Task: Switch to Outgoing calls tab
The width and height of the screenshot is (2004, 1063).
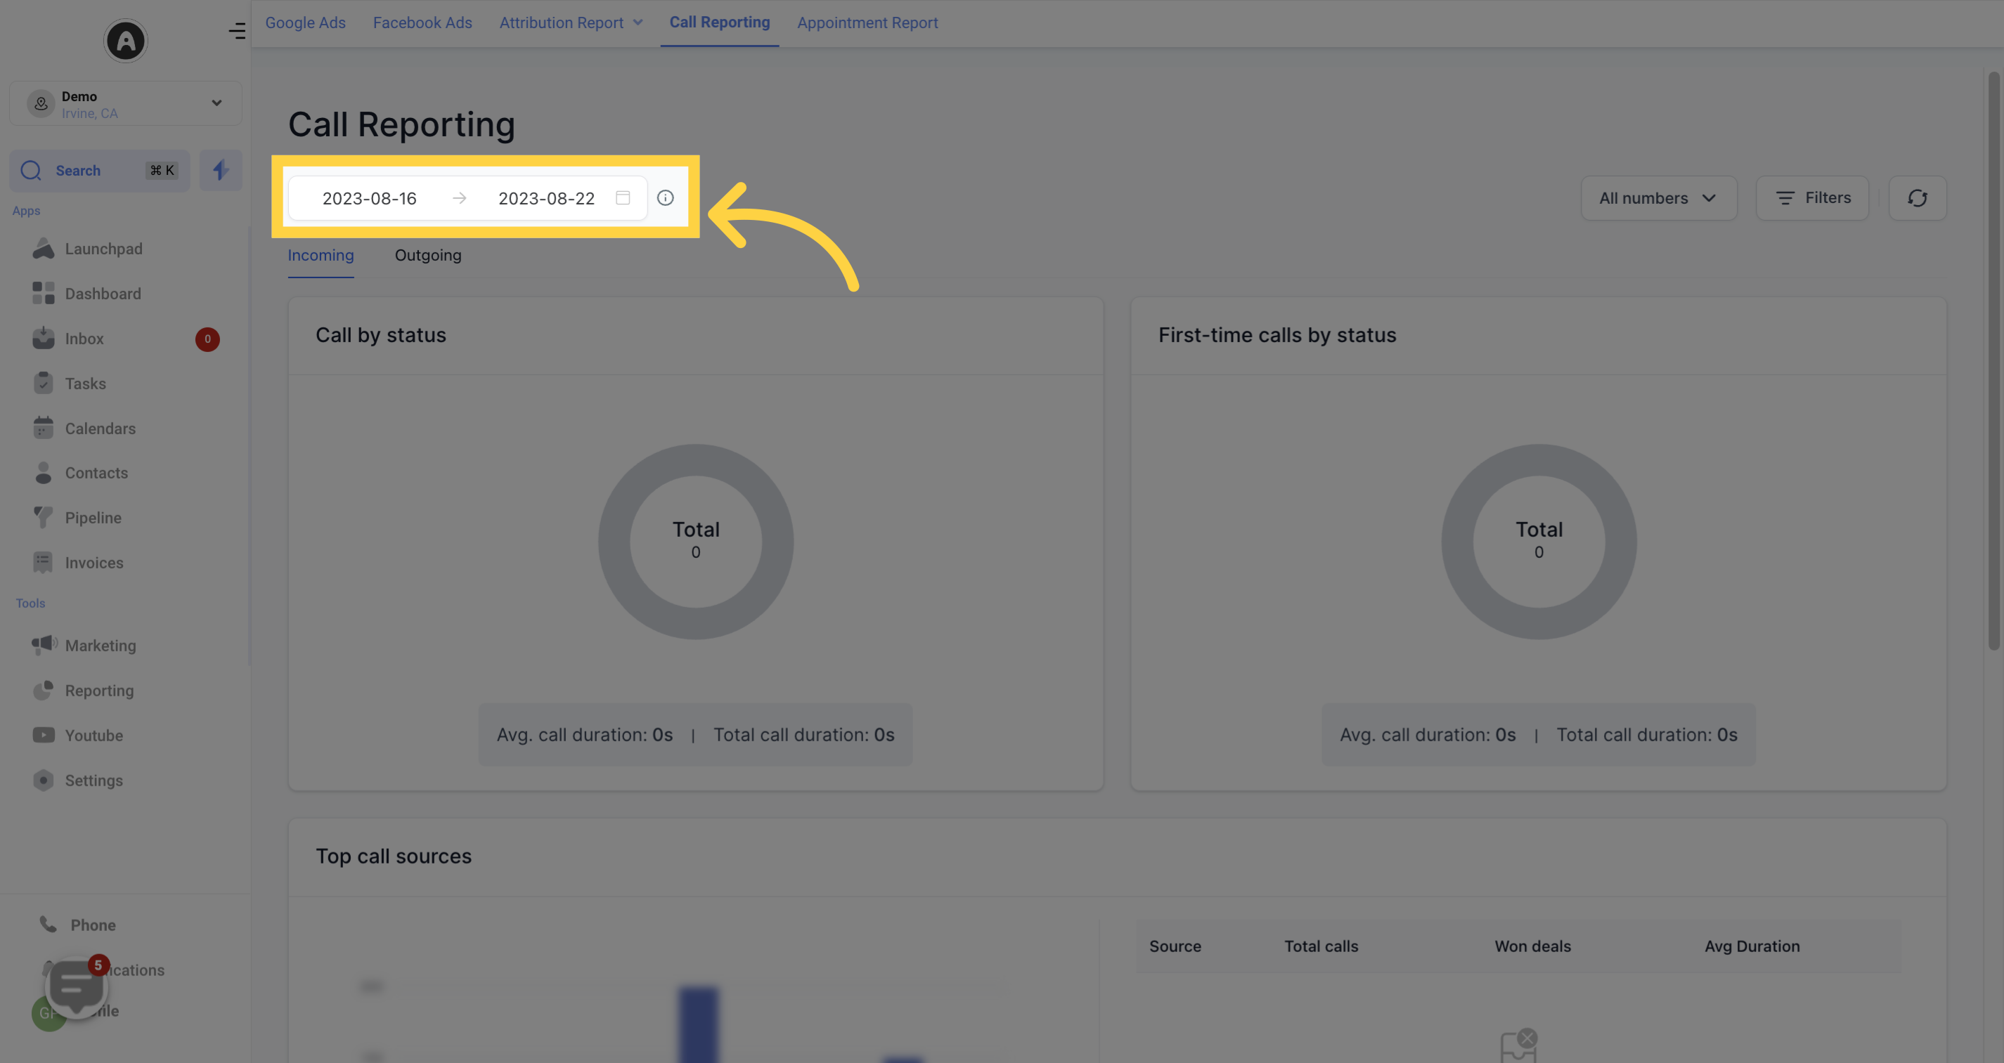Action: pyautogui.click(x=427, y=254)
